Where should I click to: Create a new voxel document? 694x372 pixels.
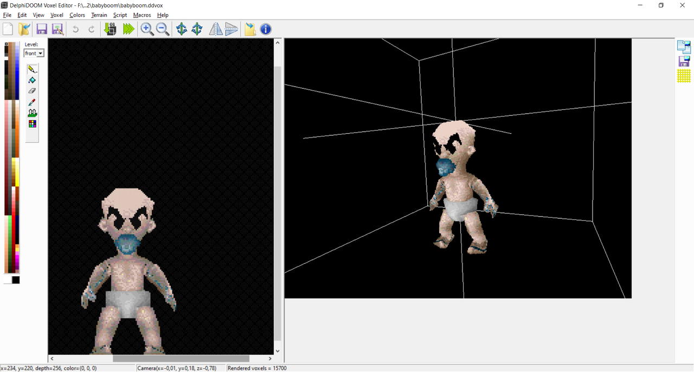click(x=8, y=29)
